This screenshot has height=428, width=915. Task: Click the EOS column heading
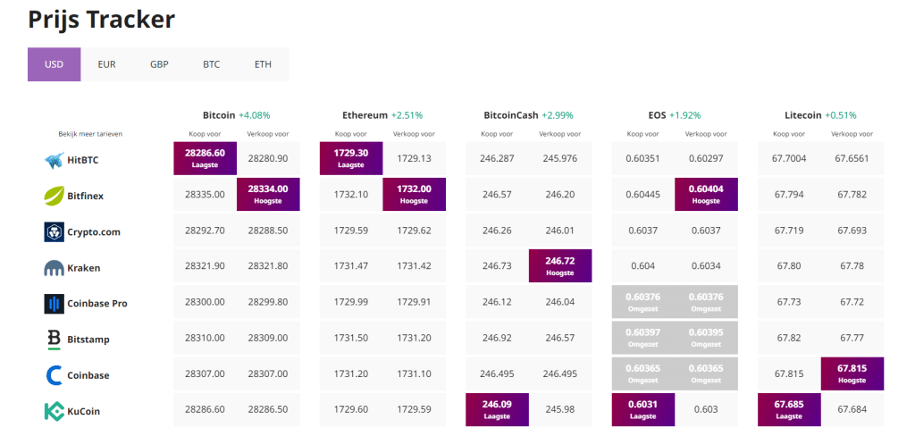[x=657, y=115]
